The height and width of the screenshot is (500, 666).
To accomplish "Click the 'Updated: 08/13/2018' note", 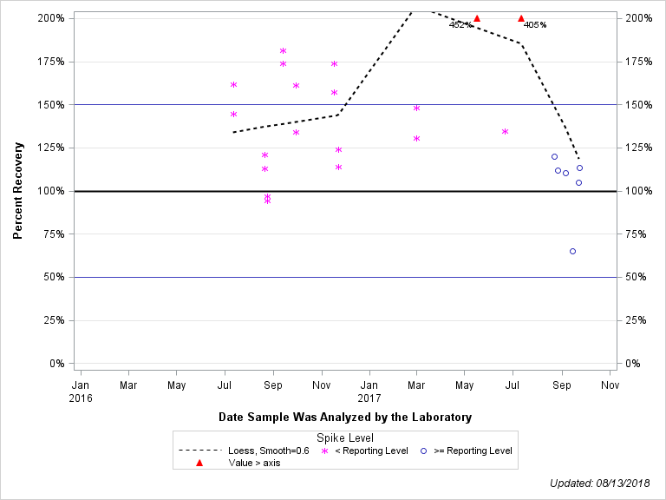I will [x=600, y=484].
